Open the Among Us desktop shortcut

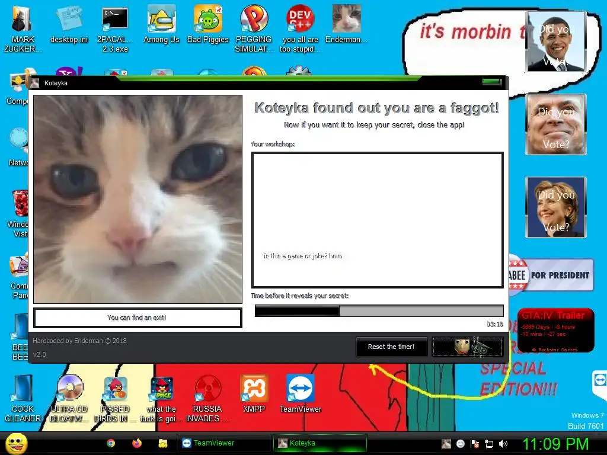pos(161,24)
